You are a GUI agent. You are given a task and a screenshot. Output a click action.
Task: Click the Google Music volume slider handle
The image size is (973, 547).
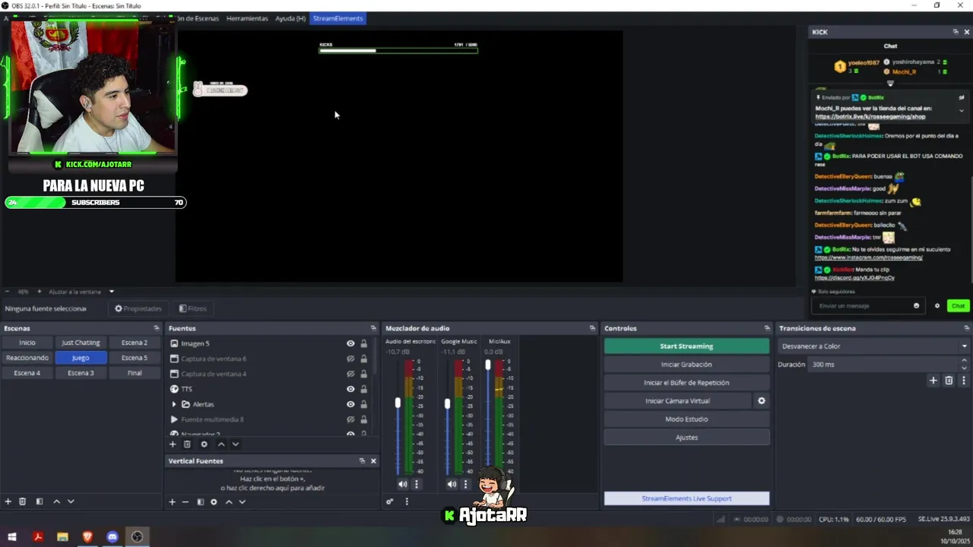pos(447,403)
